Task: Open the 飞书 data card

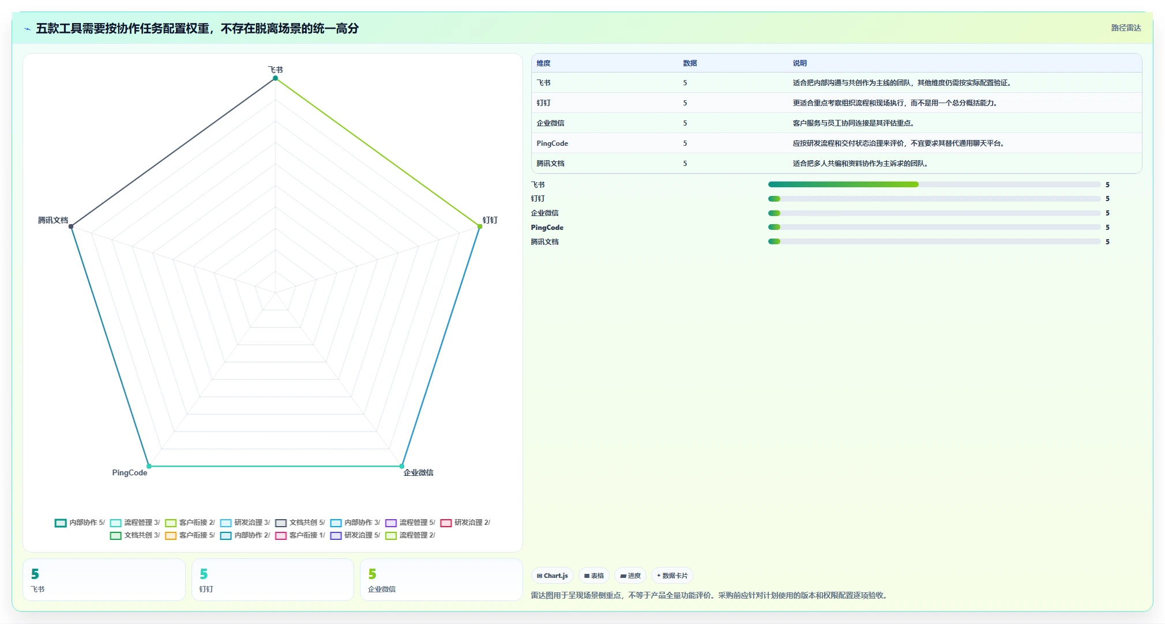Action: (x=104, y=580)
